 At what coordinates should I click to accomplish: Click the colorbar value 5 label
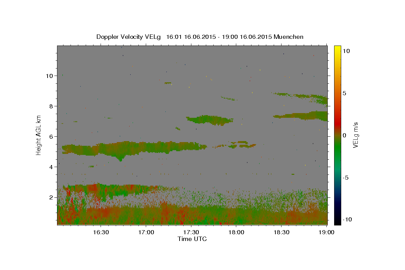[344, 93]
